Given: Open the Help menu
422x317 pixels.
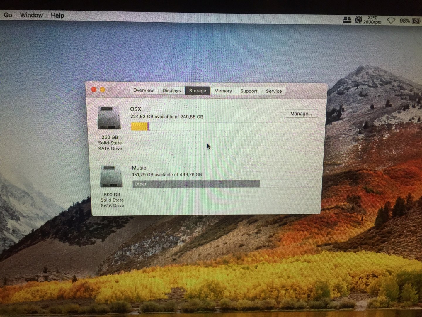Looking at the screenshot, I should point(57,15).
